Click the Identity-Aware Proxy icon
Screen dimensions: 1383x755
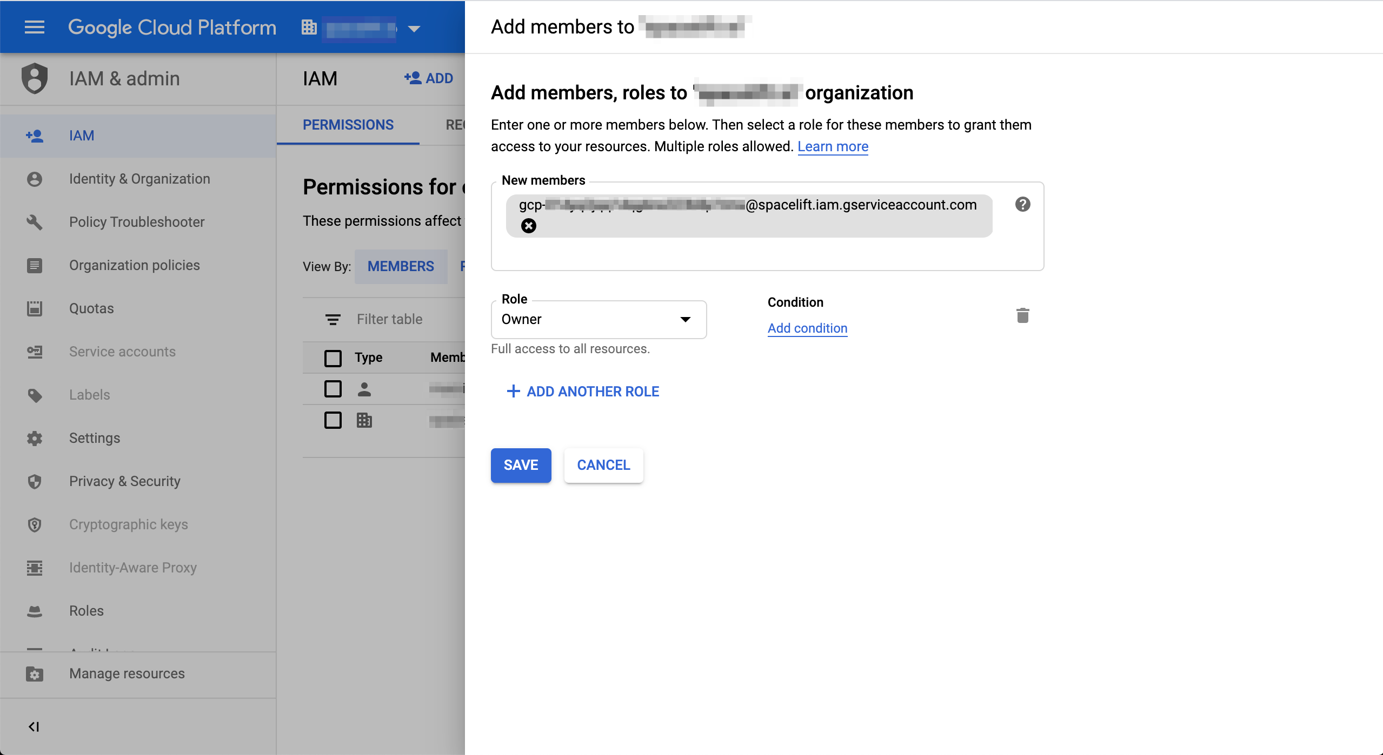point(35,568)
